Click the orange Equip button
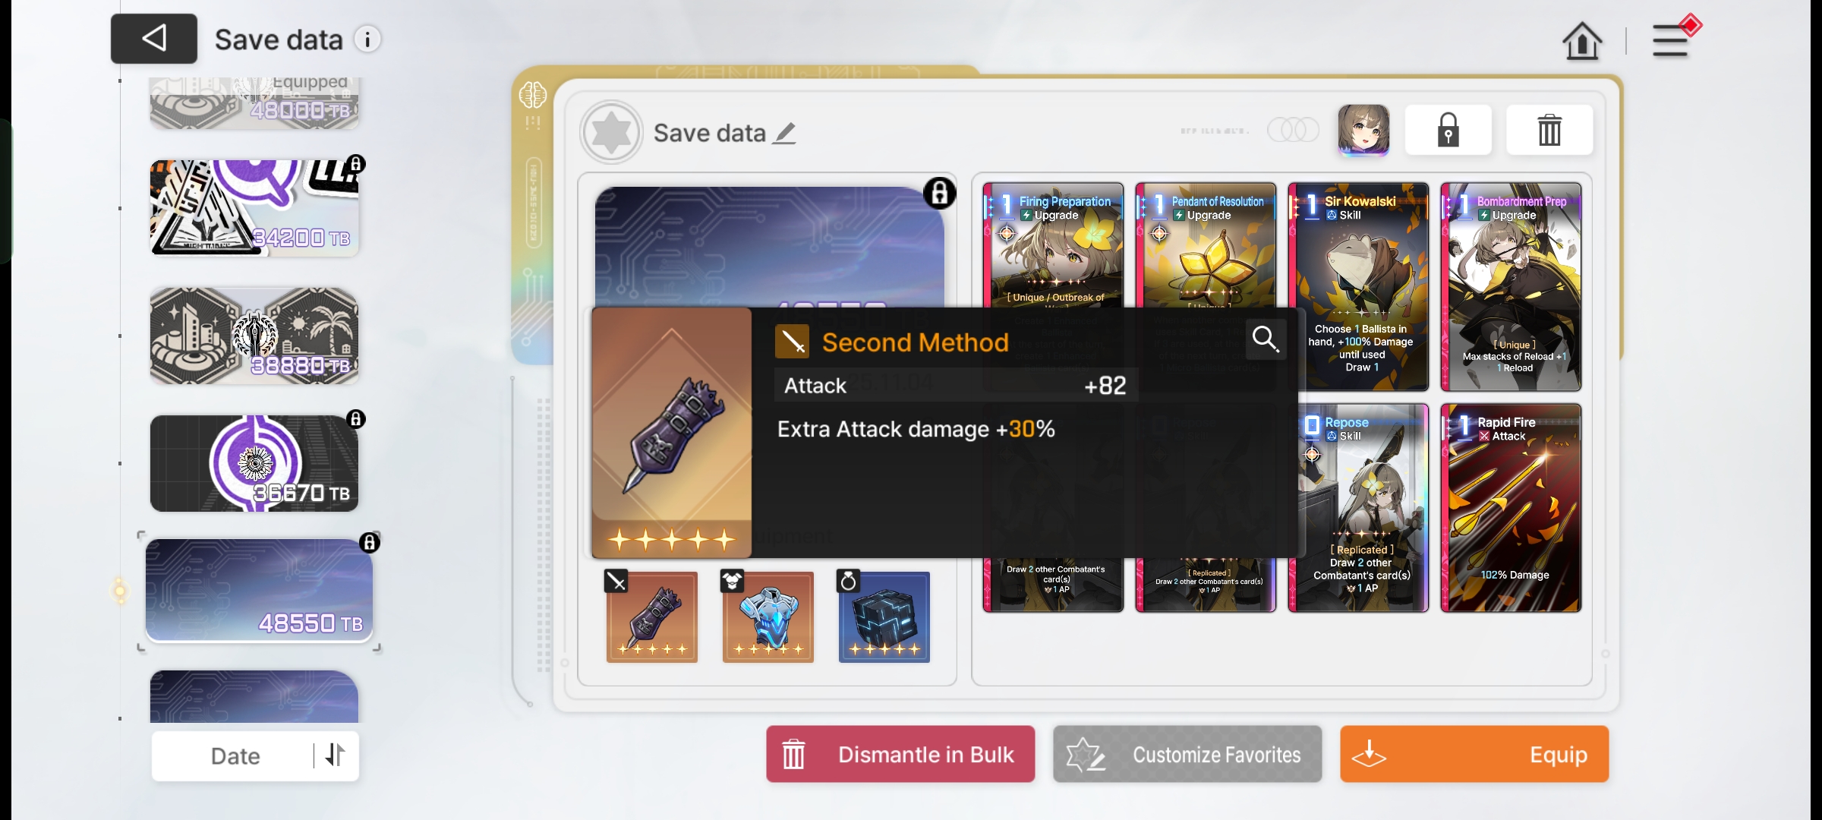This screenshot has height=820, width=1822. point(1474,754)
